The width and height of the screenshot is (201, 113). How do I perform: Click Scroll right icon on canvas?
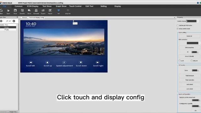[x=98, y=62]
